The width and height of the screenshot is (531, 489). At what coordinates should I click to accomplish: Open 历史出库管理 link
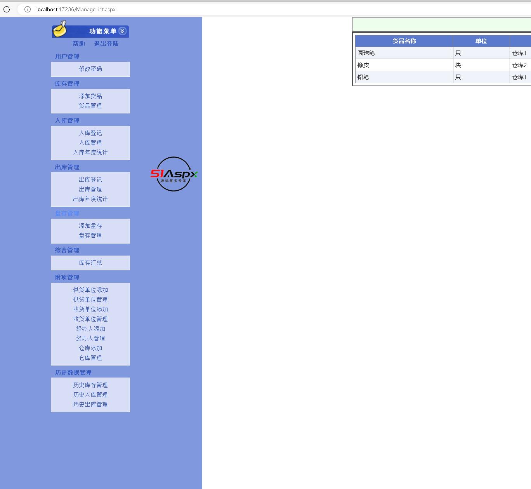tap(90, 404)
